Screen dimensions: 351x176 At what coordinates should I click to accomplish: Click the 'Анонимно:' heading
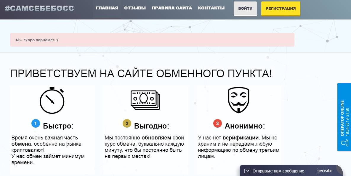(x=245, y=126)
